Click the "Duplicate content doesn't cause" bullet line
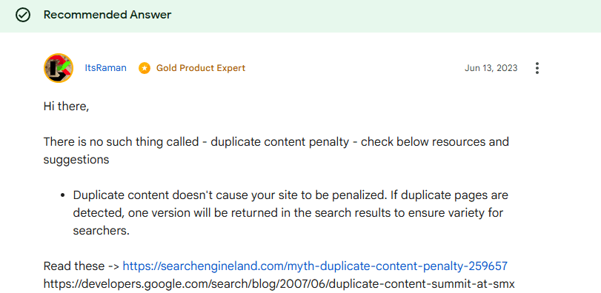Screen dimensions: 601x293 [x=291, y=195]
